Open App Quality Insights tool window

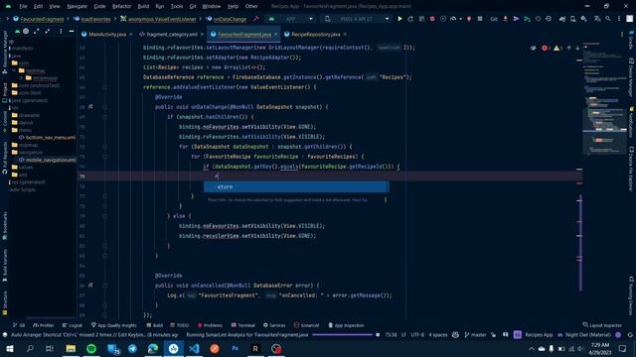tap(114, 325)
